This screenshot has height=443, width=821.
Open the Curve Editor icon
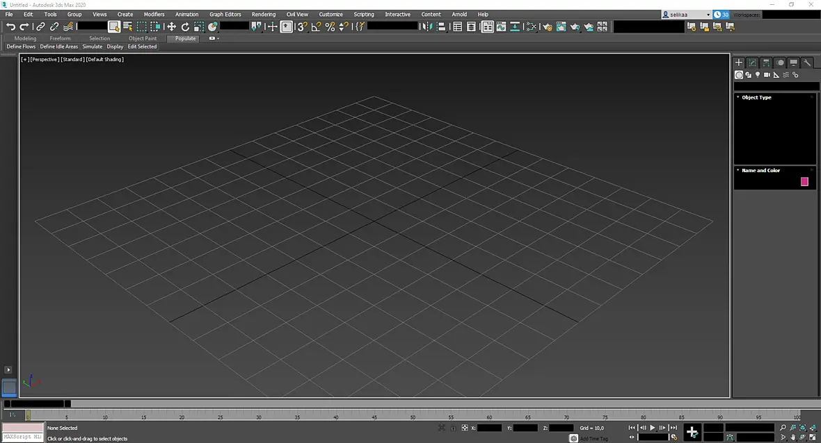pyautogui.click(x=501, y=26)
